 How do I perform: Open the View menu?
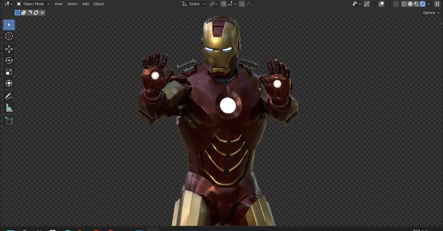[59, 4]
